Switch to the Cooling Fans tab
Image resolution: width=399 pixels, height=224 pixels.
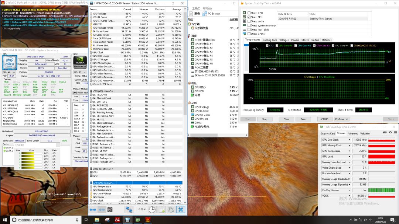coord(270,40)
